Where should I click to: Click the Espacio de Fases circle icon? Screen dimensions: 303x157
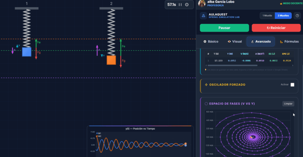[206, 103]
